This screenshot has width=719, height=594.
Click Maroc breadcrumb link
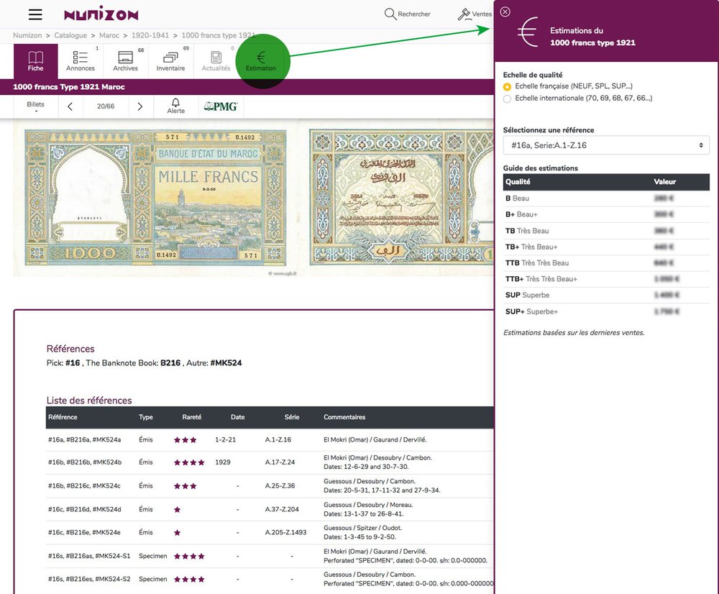tap(109, 35)
